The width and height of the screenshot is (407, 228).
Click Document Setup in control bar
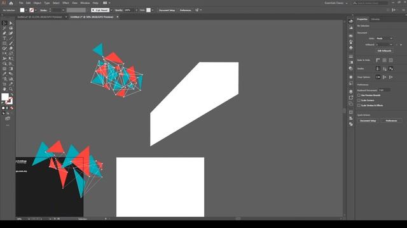click(x=167, y=10)
